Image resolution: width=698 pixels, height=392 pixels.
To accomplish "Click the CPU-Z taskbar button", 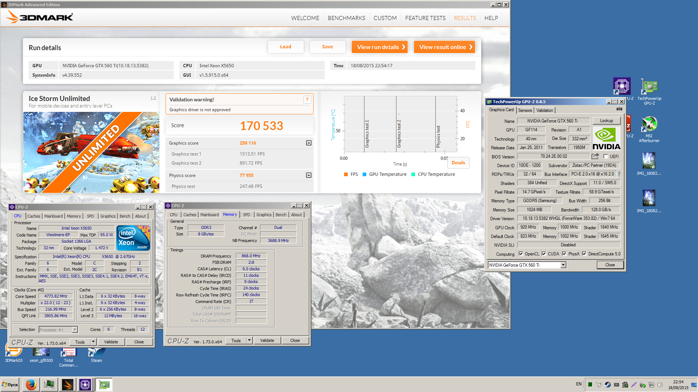I will 85,384.
